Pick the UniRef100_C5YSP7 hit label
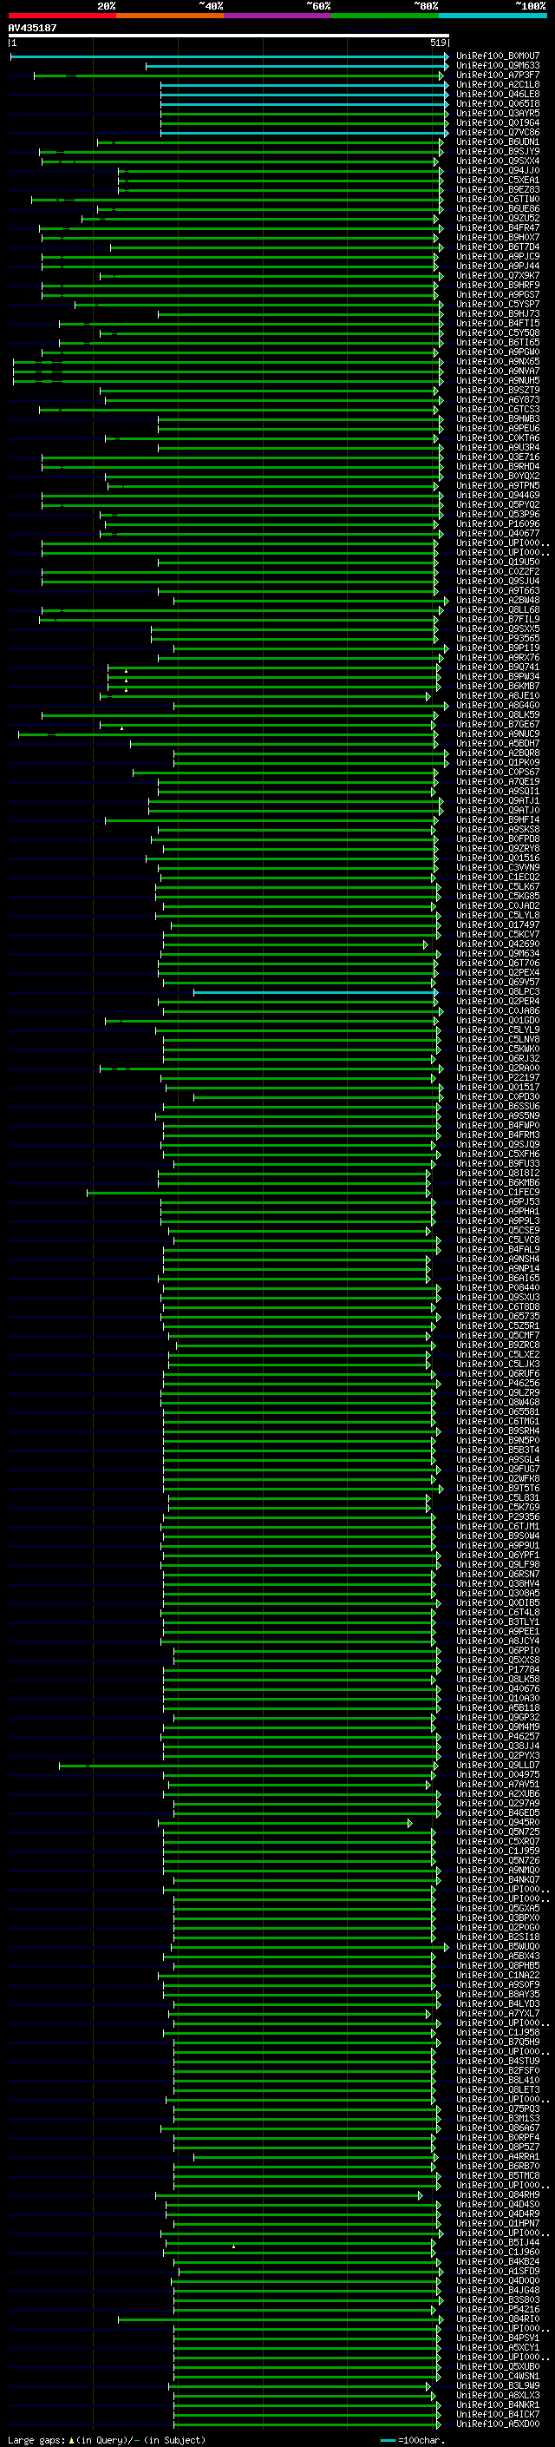 click(497, 304)
